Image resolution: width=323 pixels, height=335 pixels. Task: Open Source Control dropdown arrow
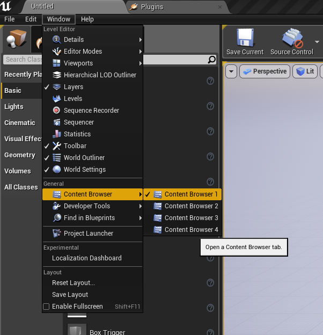pos(317,42)
